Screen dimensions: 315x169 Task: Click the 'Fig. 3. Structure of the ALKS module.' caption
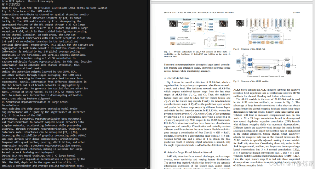pyautogui.click(x=251, y=81)
